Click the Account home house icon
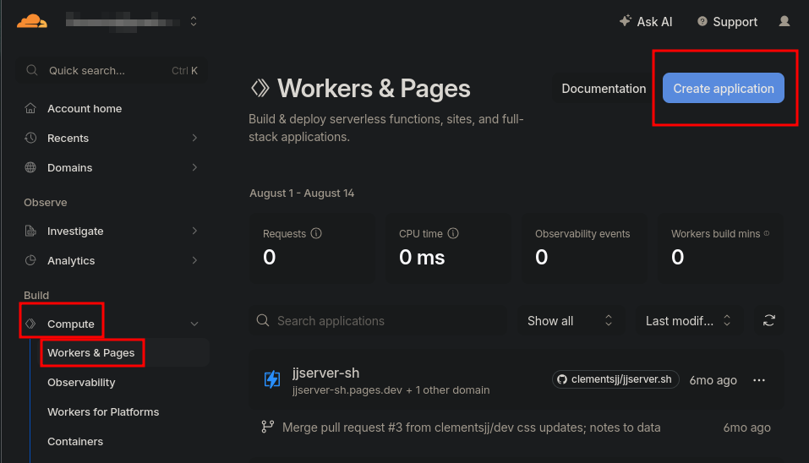809x463 pixels. tap(30, 108)
